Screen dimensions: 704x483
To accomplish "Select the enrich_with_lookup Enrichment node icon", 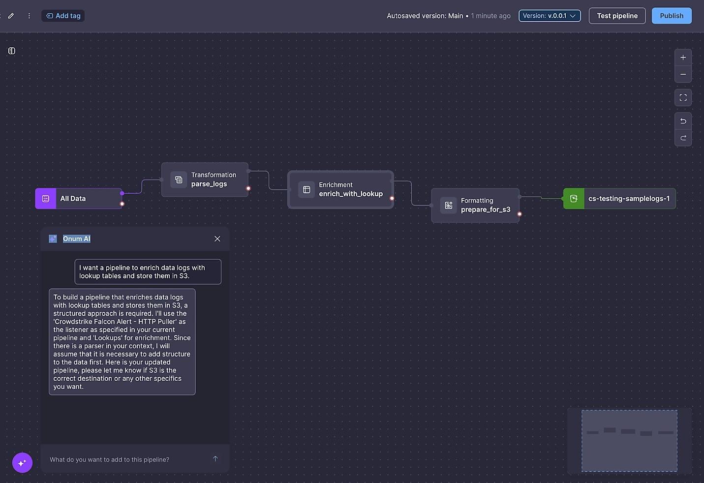I will pyautogui.click(x=306, y=189).
